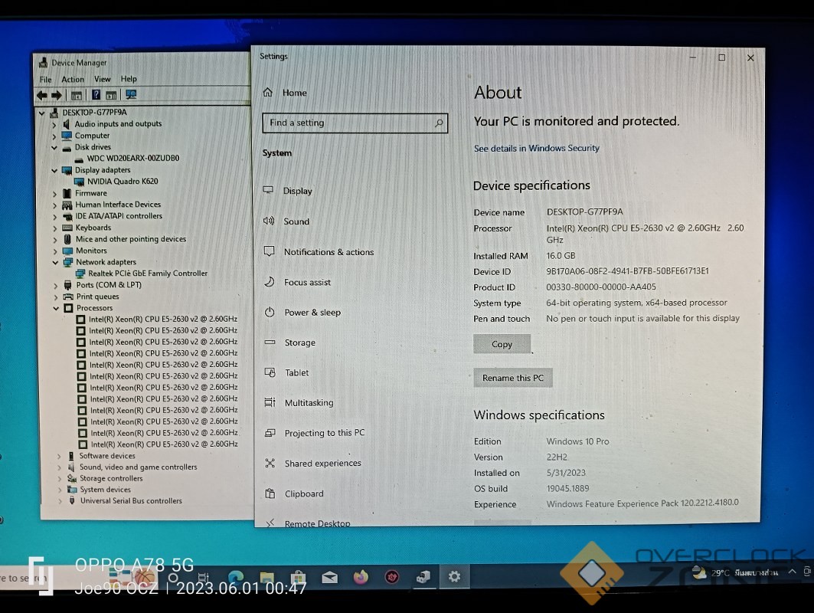Click the Find a setting search box
The height and width of the screenshot is (613, 814).
click(x=355, y=123)
